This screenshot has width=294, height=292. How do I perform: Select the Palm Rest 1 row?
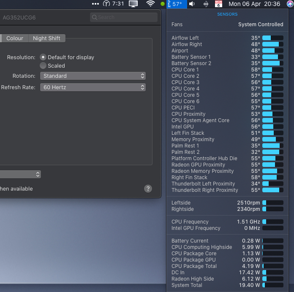pos(227,146)
